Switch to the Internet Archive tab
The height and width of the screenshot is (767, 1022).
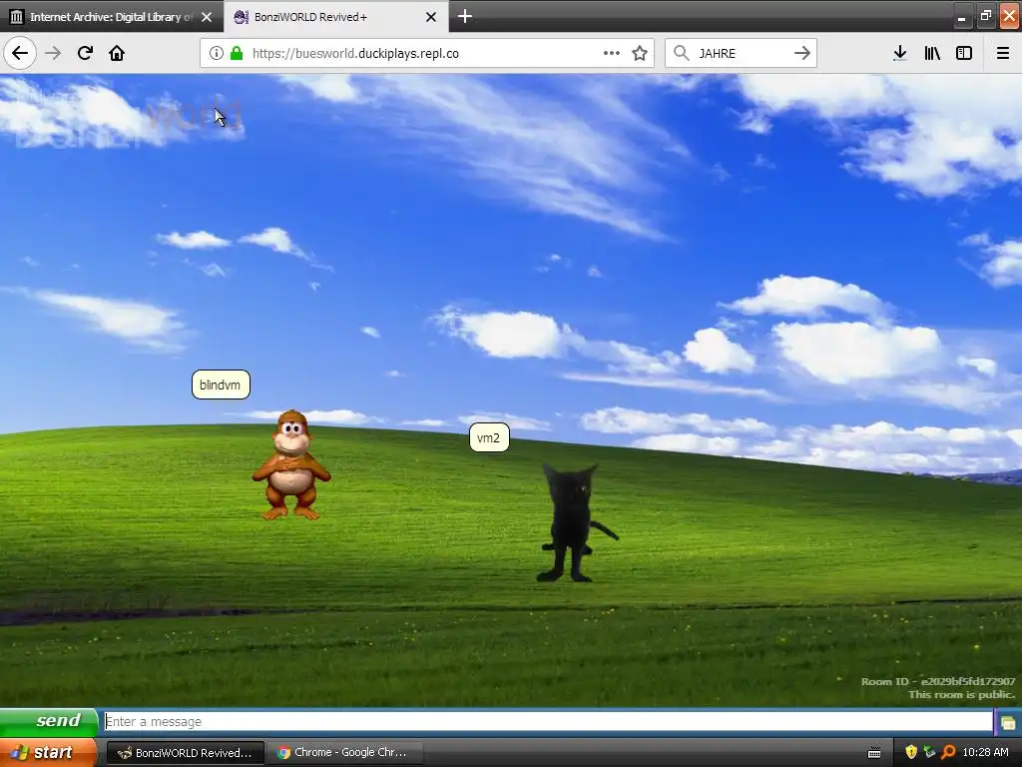[112, 17]
